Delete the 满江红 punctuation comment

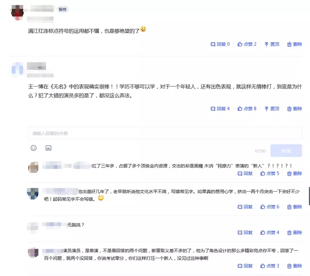tap(295, 44)
